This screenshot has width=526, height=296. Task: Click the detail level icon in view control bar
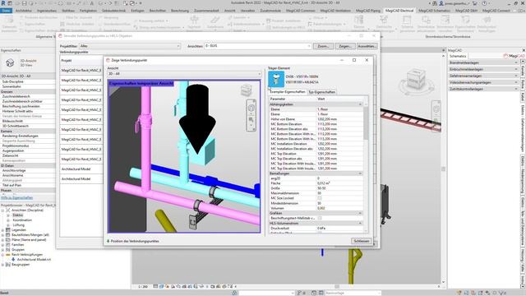(155, 286)
